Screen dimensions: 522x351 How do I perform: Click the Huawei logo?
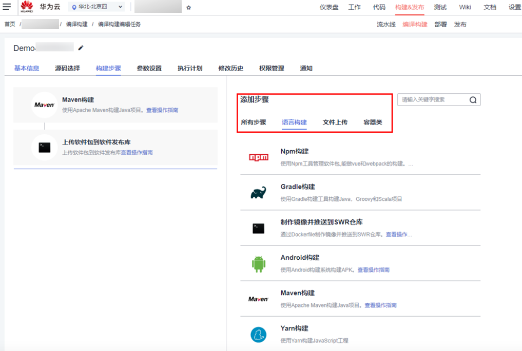pyautogui.click(x=27, y=7)
